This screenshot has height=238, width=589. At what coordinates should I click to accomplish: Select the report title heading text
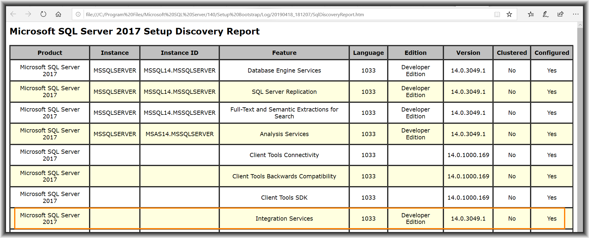134,31
